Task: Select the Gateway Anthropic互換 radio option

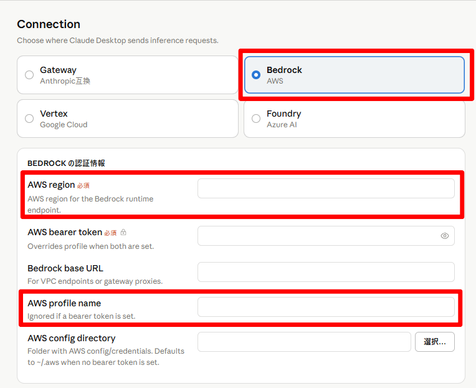Action: (x=128, y=75)
